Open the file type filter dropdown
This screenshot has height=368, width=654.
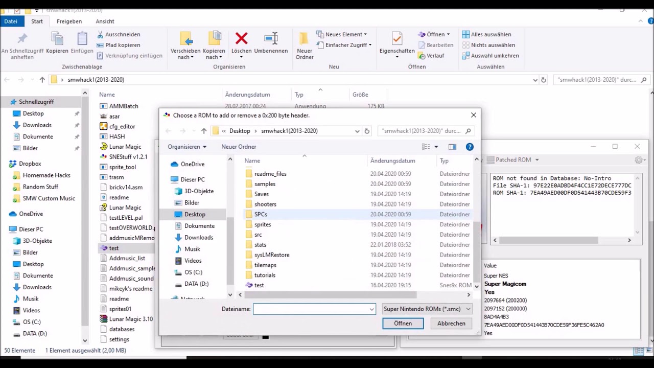[x=427, y=309]
